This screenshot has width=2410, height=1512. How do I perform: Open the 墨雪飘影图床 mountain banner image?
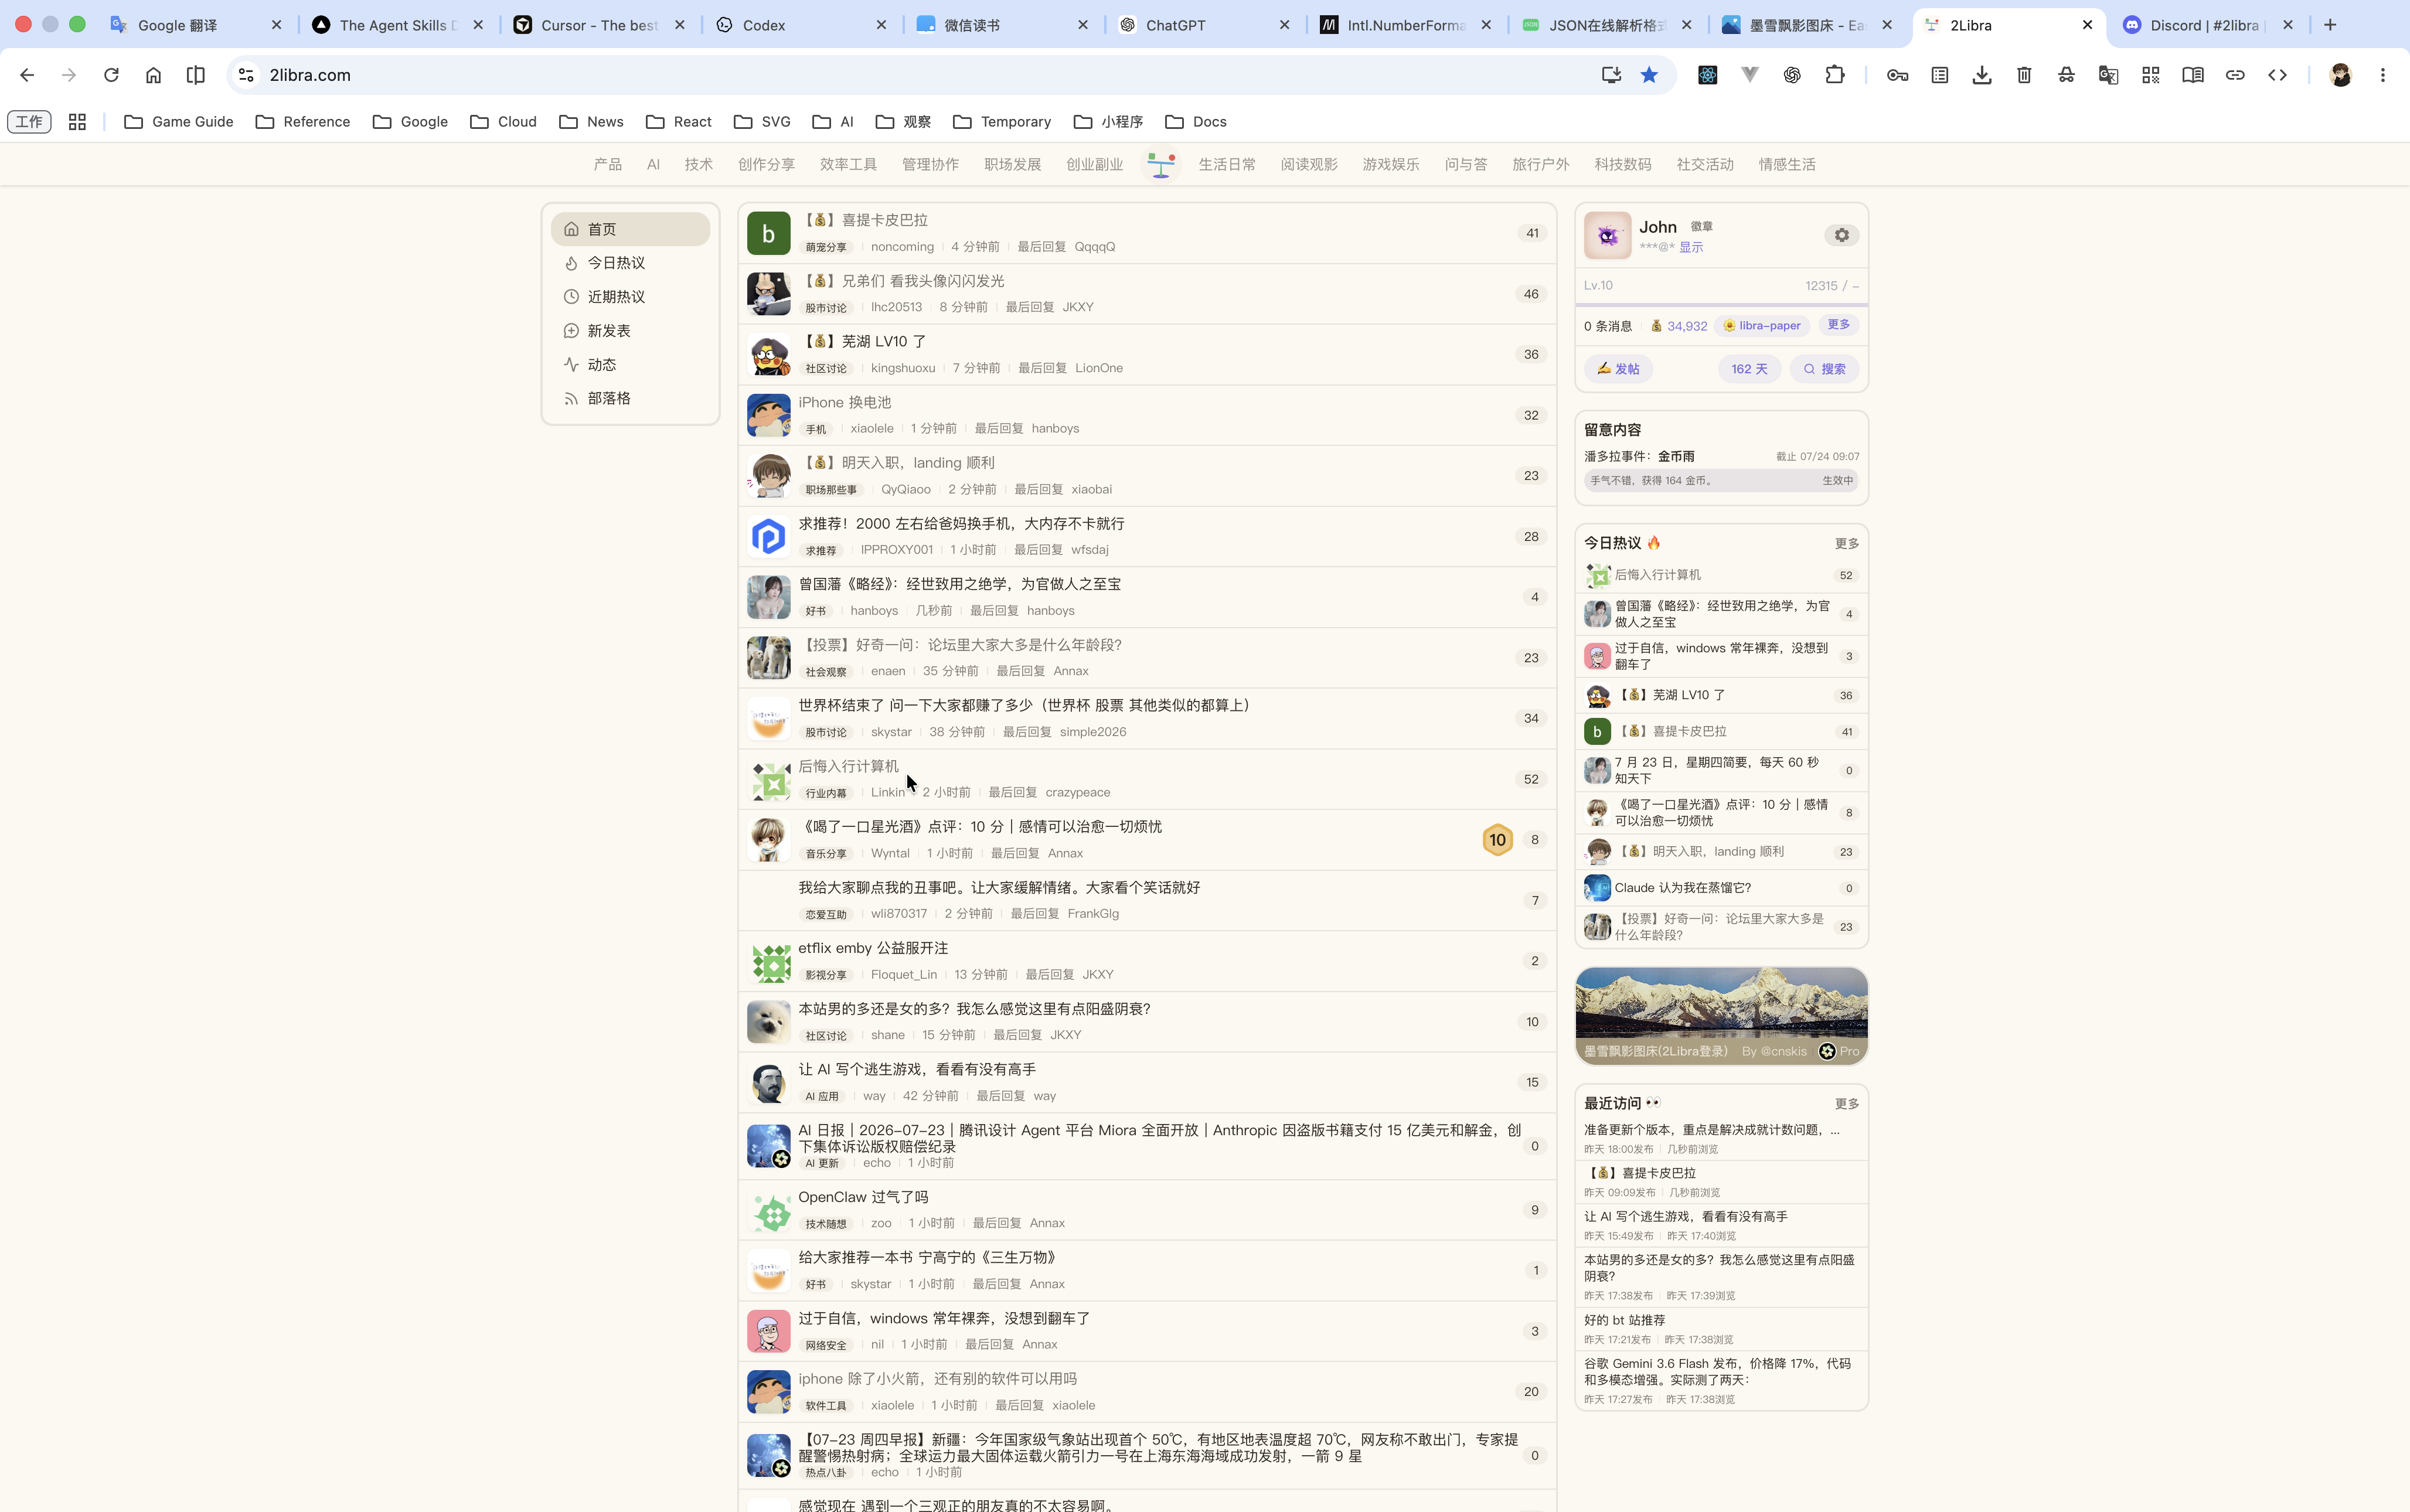tap(1721, 1015)
